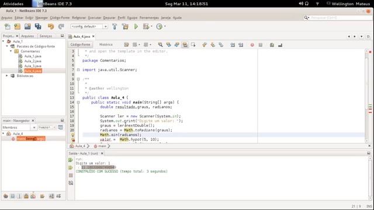Collapse the Pacotes de Código-fonte node

(x=7, y=47)
